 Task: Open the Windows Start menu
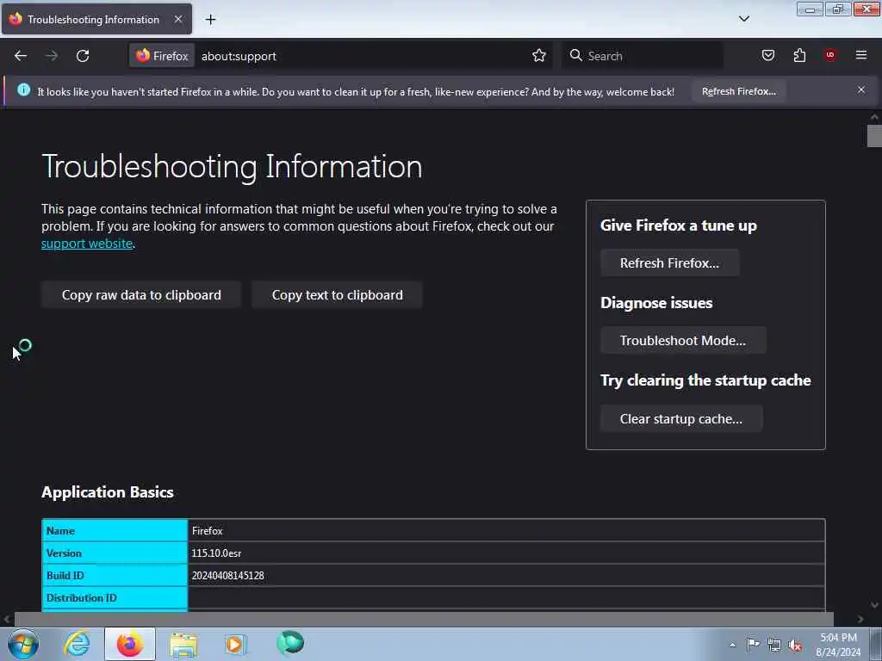[23, 644]
